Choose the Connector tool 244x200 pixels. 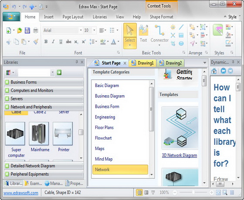click(x=159, y=35)
